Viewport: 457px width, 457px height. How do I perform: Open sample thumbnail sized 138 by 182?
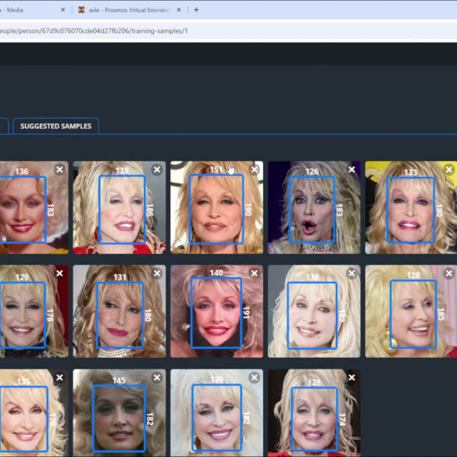click(x=314, y=311)
